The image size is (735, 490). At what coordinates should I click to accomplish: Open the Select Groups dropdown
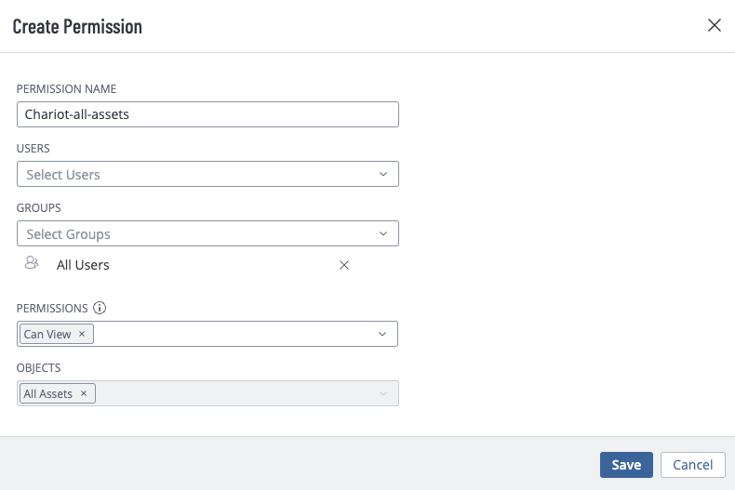pos(207,233)
